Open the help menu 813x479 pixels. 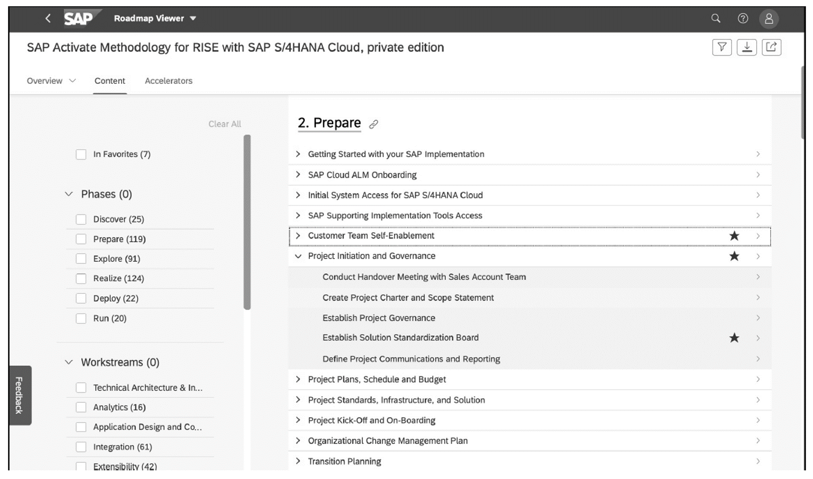click(x=743, y=18)
